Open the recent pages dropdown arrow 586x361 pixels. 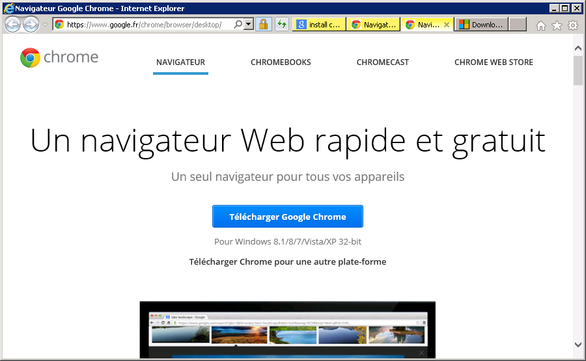pos(45,25)
